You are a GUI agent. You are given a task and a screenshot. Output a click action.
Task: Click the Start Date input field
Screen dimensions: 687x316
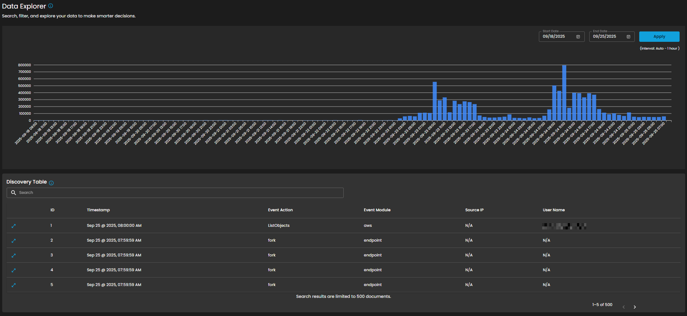[x=557, y=37]
